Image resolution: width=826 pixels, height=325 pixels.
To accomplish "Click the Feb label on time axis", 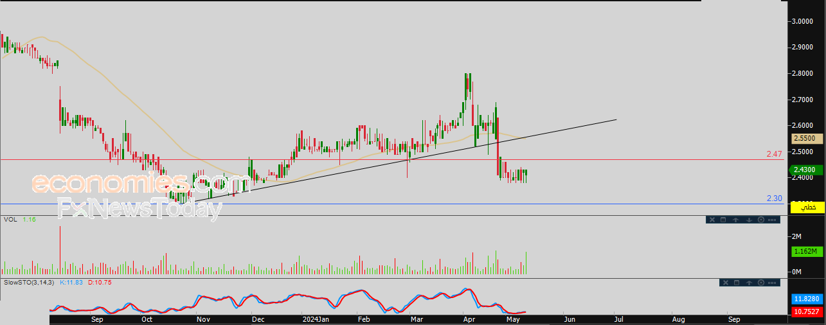I will (364, 319).
